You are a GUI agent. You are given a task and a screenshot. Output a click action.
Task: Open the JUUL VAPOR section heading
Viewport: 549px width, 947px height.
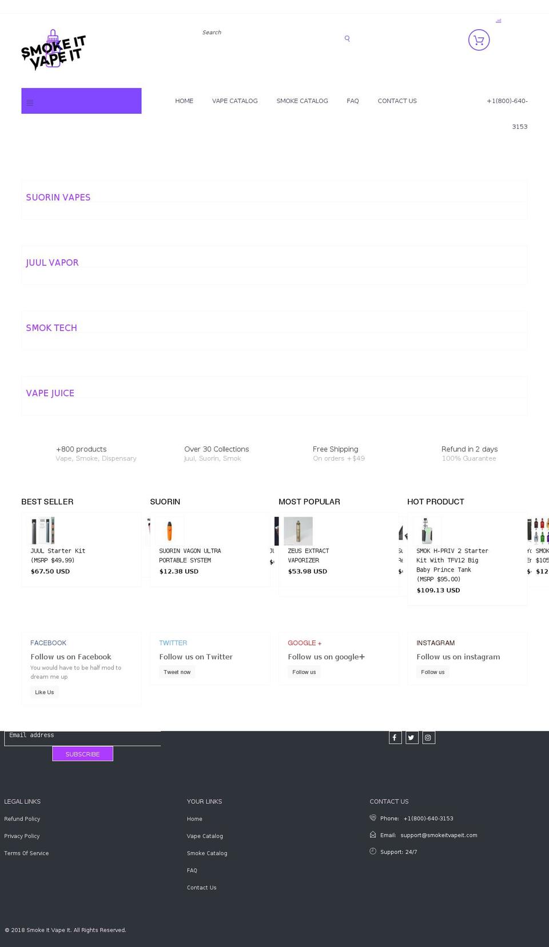click(x=52, y=263)
